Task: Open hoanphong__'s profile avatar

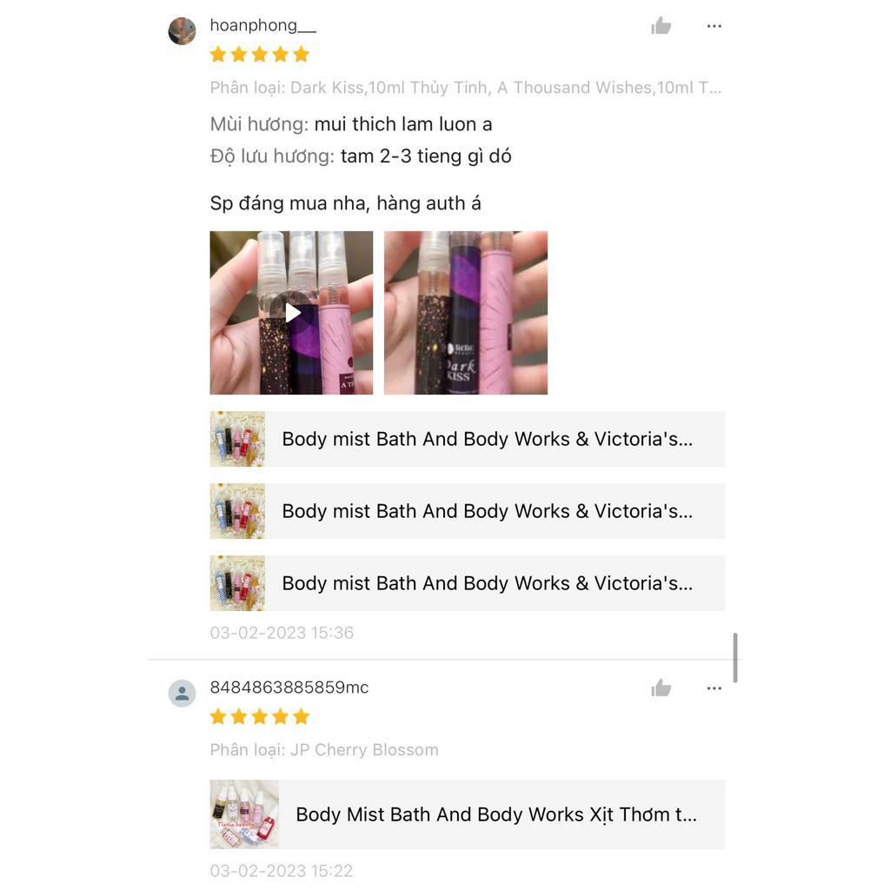Action: 183,30
